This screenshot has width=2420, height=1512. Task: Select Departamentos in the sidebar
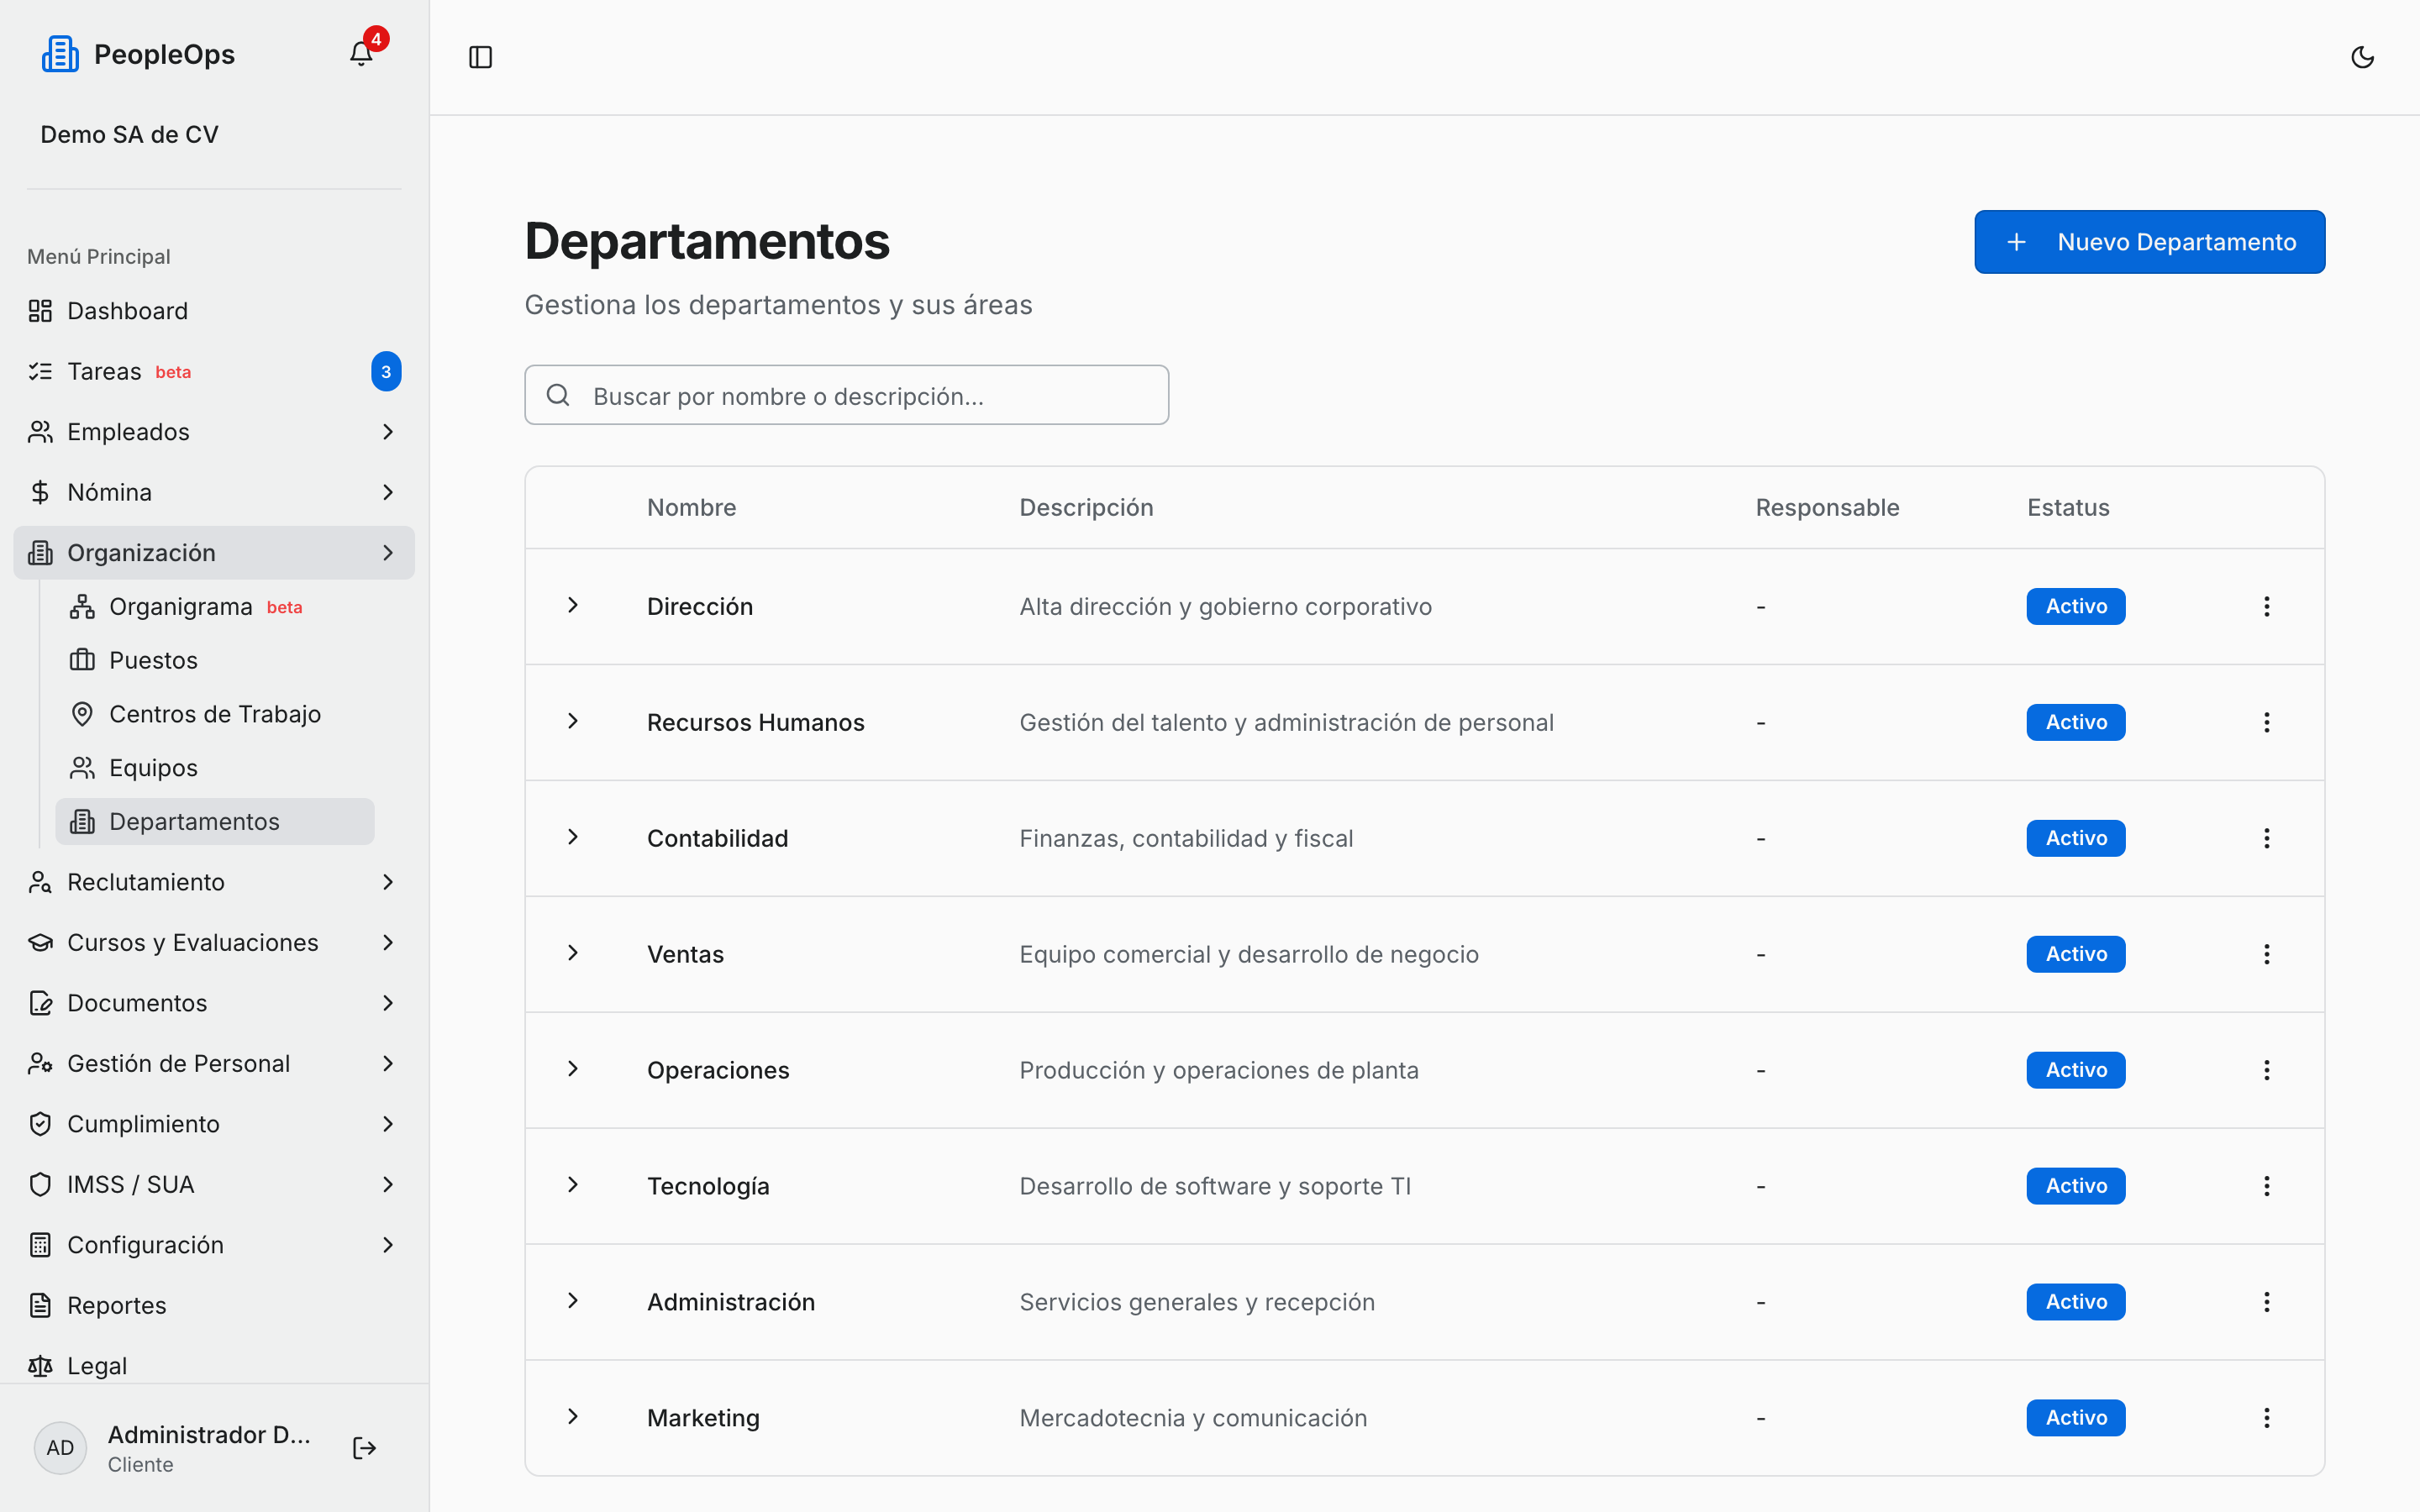click(x=215, y=822)
